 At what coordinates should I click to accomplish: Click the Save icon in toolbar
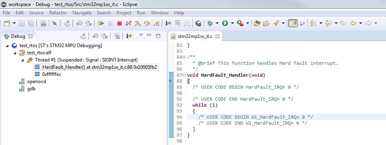tap(22, 23)
